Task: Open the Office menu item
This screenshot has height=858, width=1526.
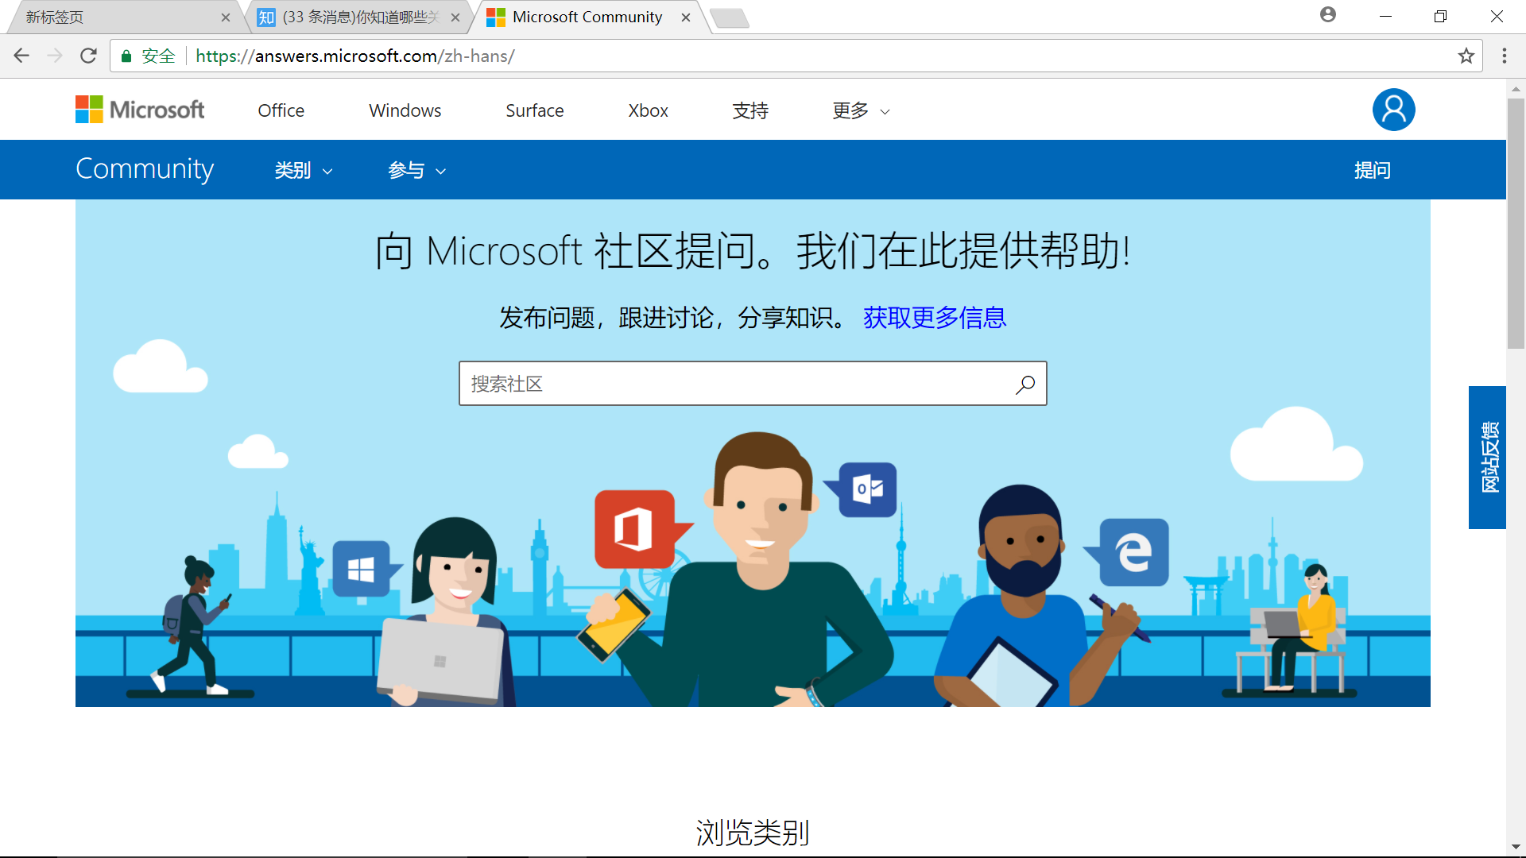Action: tap(281, 111)
